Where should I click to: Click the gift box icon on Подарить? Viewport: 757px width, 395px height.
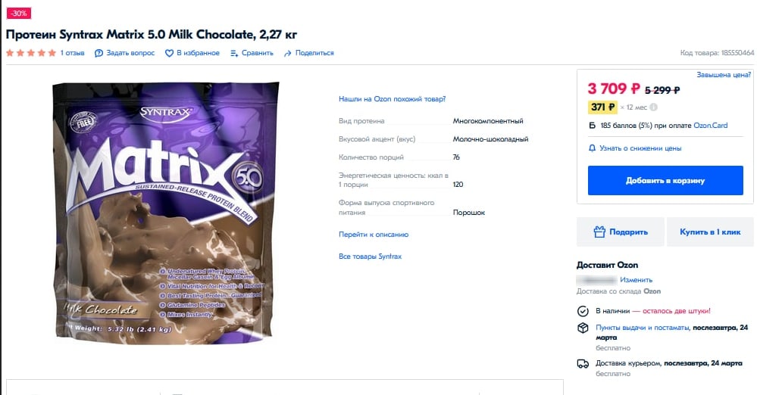tap(599, 232)
